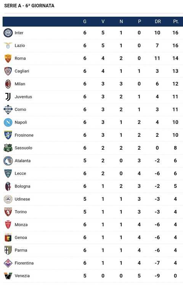Open the Atalanta club crest

[x=8, y=161]
